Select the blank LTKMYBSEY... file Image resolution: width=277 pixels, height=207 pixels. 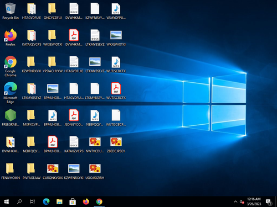point(95,91)
